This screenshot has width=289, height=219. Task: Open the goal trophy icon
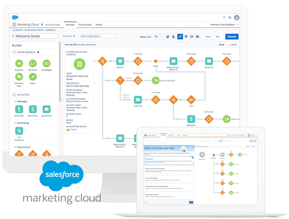coord(186,37)
